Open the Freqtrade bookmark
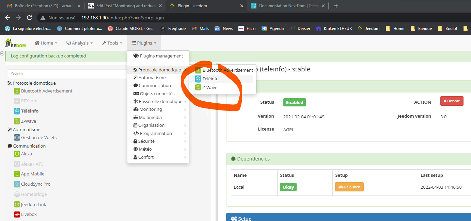Screen dimensions: 471x221 pos(173,29)
